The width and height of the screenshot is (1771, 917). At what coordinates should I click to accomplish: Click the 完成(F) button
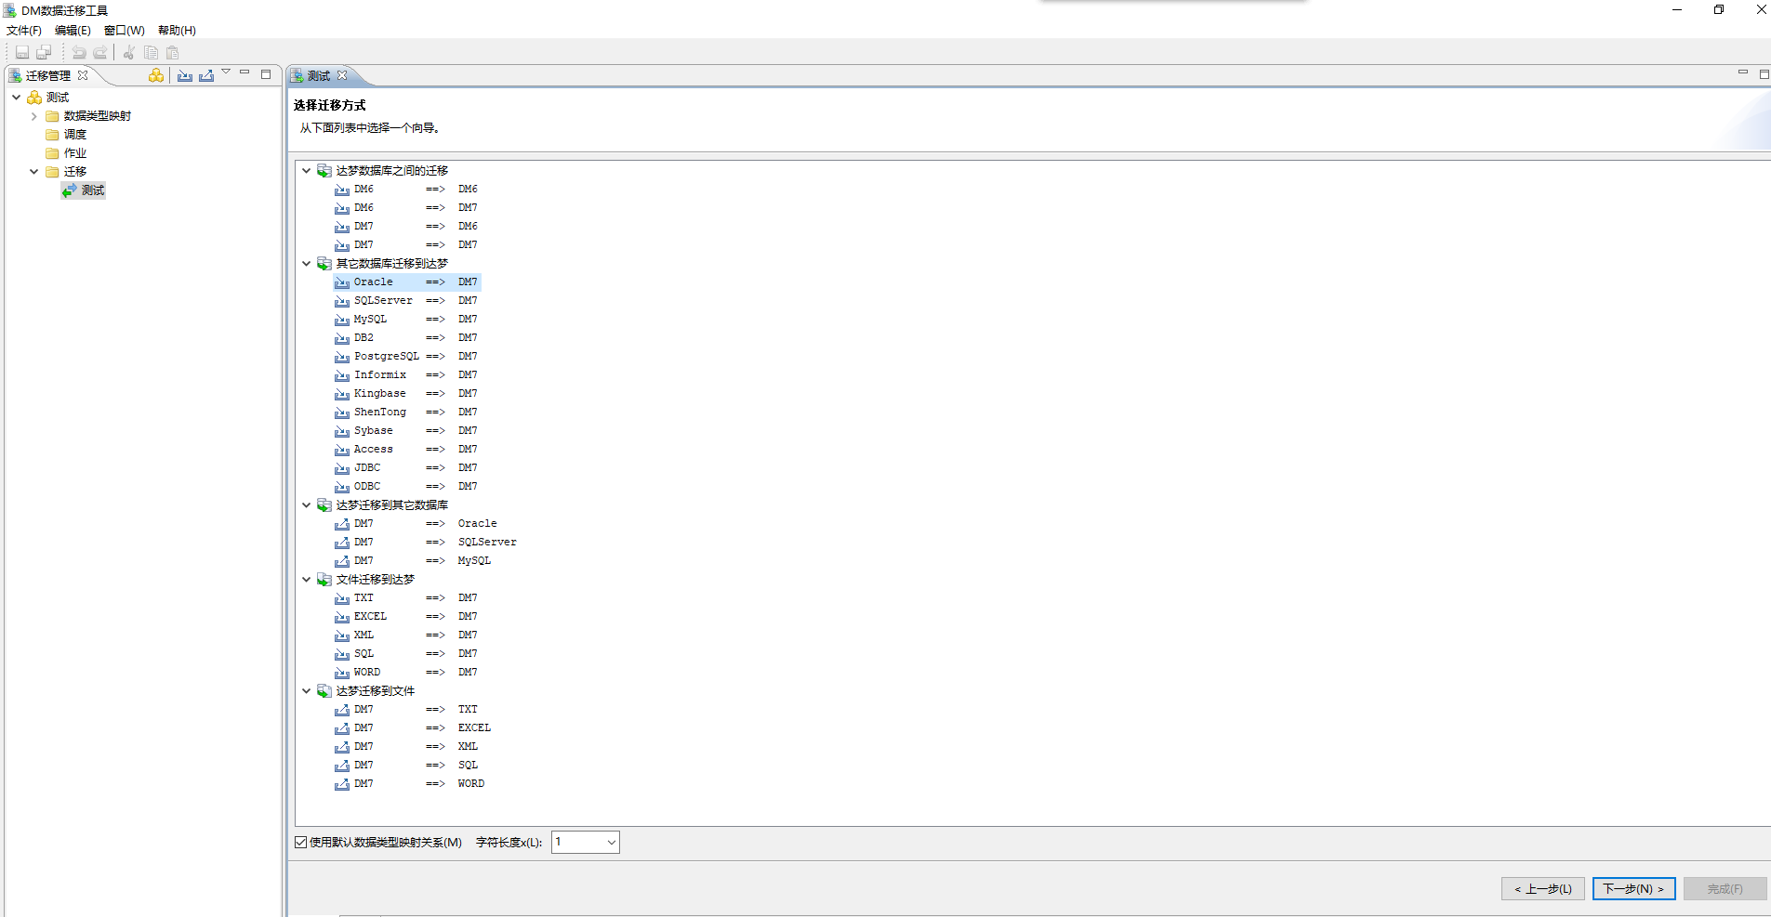coord(1725,889)
